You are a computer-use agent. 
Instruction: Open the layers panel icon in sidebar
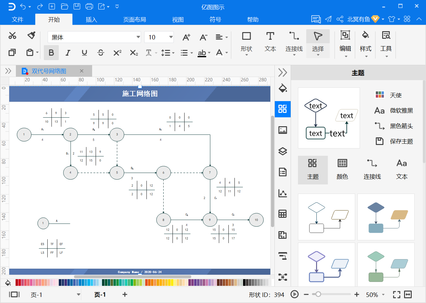pos(282,151)
